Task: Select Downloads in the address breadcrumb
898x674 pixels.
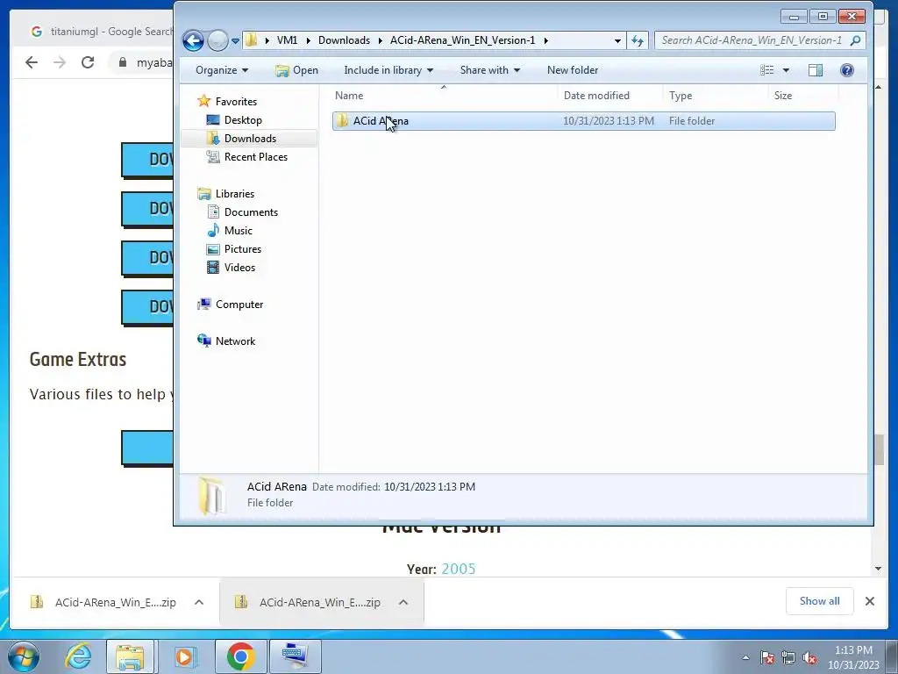Action: tap(344, 40)
